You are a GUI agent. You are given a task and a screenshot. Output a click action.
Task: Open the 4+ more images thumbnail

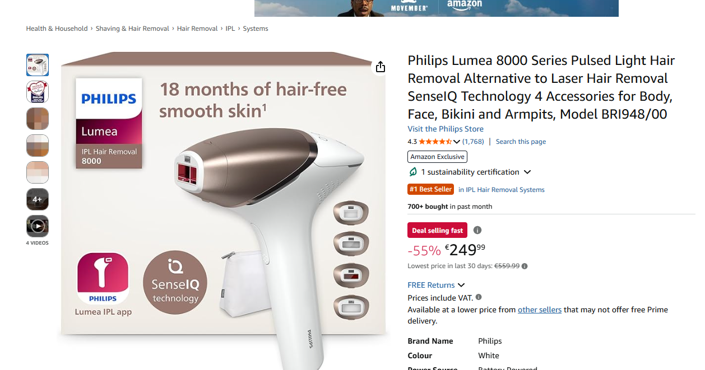pyautogui.click(x=38, y=199)
